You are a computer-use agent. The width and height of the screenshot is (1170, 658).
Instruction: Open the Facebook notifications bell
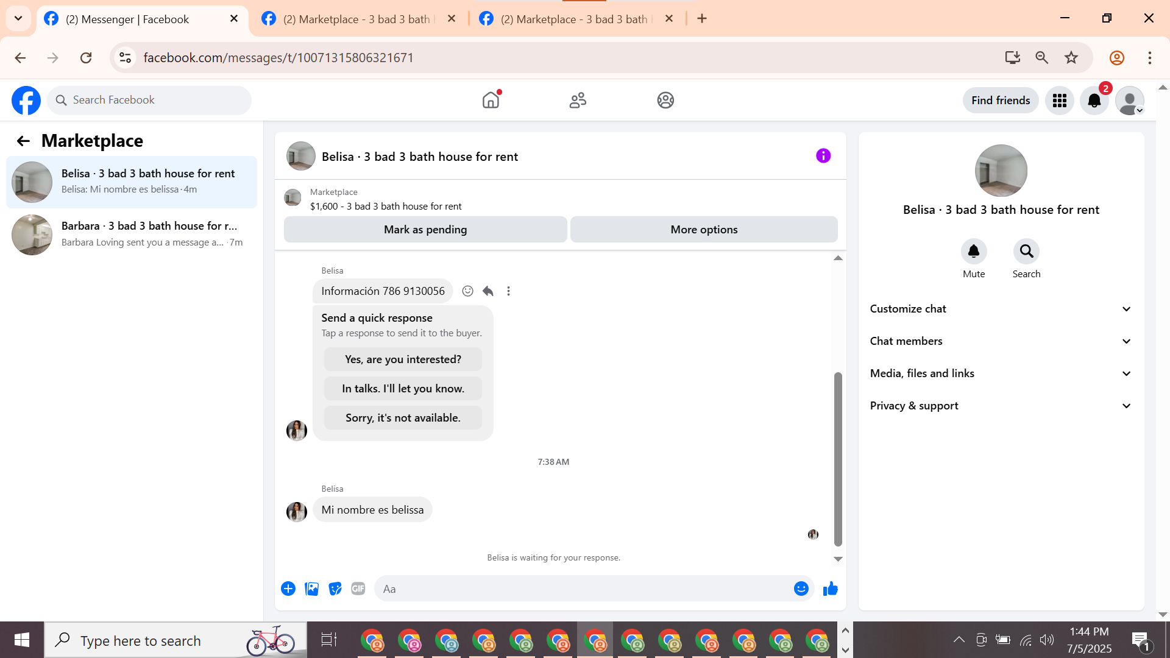pyautogui.click(x=1094, y=101)
